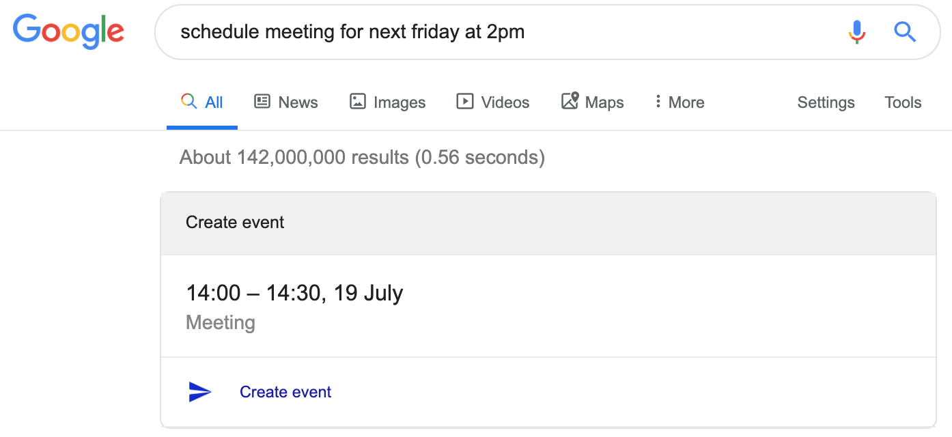Image resolution: width=952 pixels, height=437 pixels.
Task: Expand the More options menu
Action: pos(680,102)
